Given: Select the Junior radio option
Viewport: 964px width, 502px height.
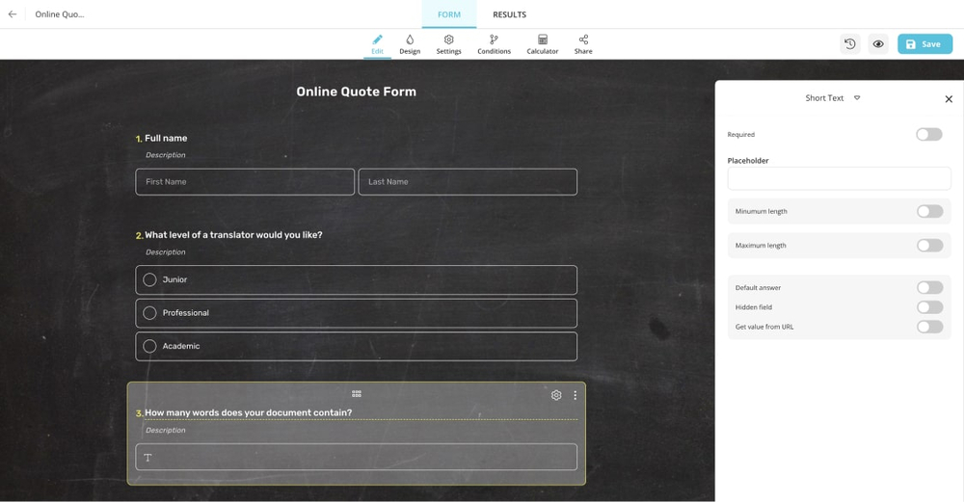Looking at the screenshot, I should [x=149, y=279].
